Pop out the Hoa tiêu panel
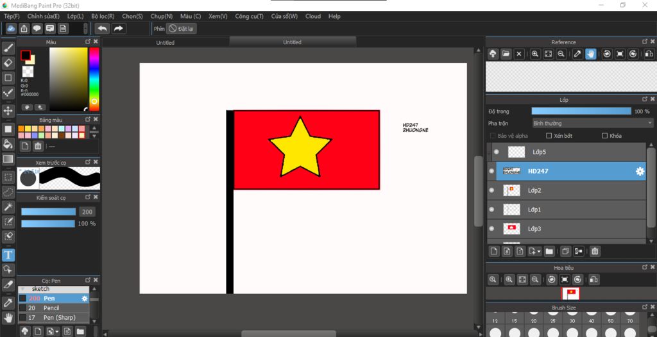657x337 pixels. point(645,267)
